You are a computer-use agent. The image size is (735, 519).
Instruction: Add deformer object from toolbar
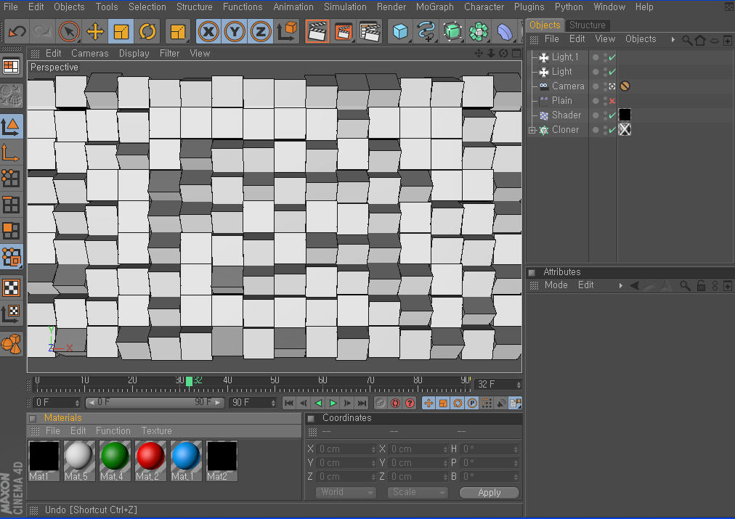point(505,31)
